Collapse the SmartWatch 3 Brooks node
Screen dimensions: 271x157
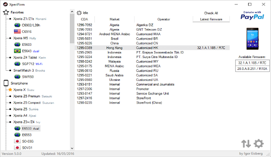pos(10,70)
